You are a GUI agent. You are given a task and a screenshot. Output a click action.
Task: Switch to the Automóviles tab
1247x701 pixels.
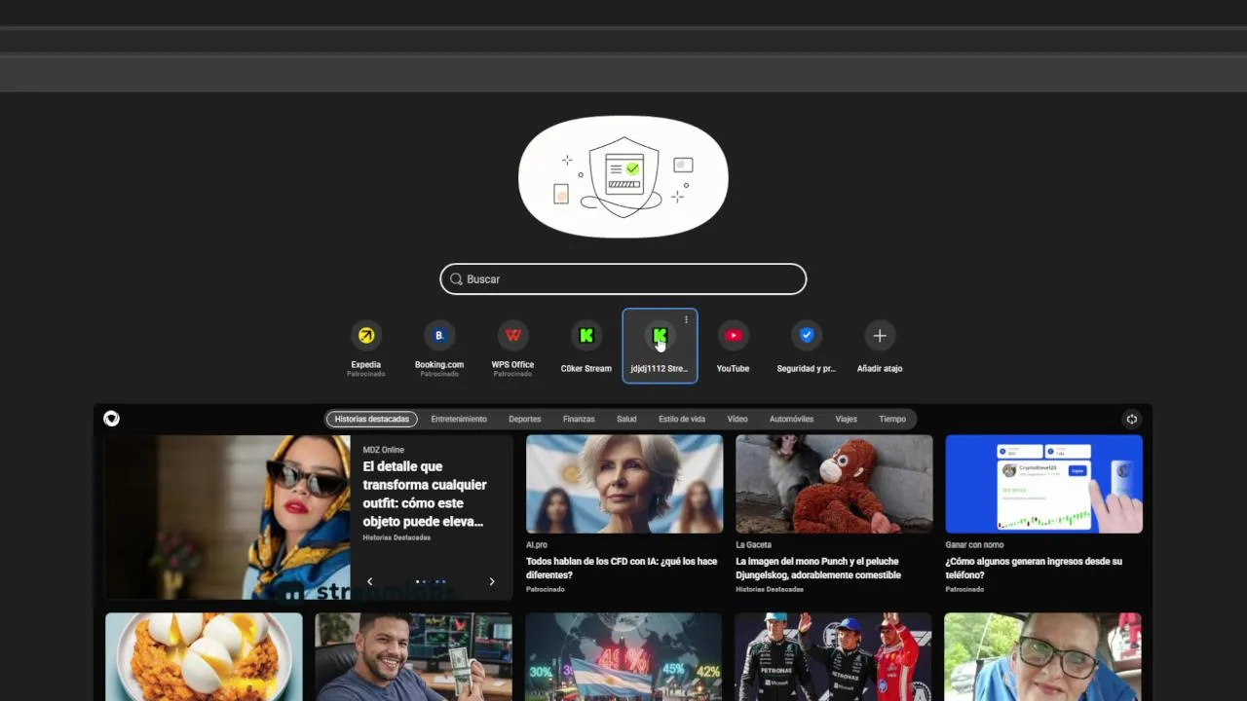(x=791, y=420)
